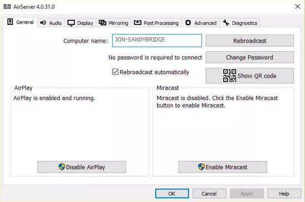Click the Advanced gear icon
This screenshot has height=202, width=305.
[x=188, y=22]
